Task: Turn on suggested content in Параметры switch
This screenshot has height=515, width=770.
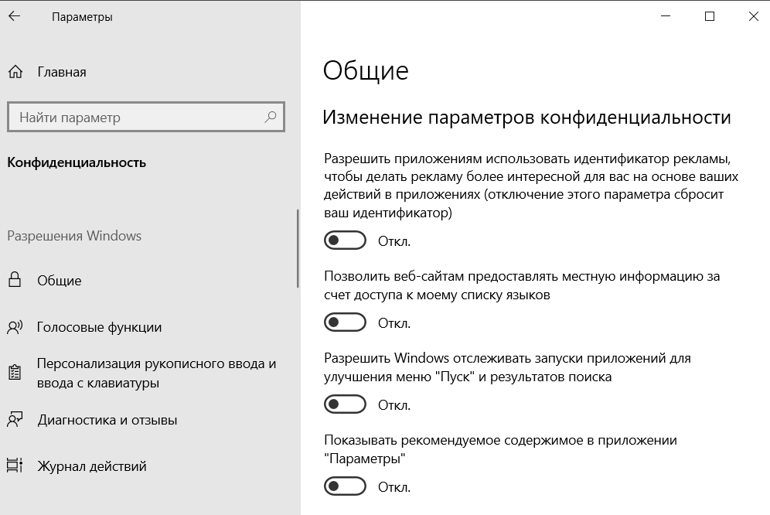Action: coord(345,486)
